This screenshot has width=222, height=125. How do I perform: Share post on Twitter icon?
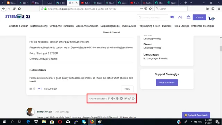126,98
